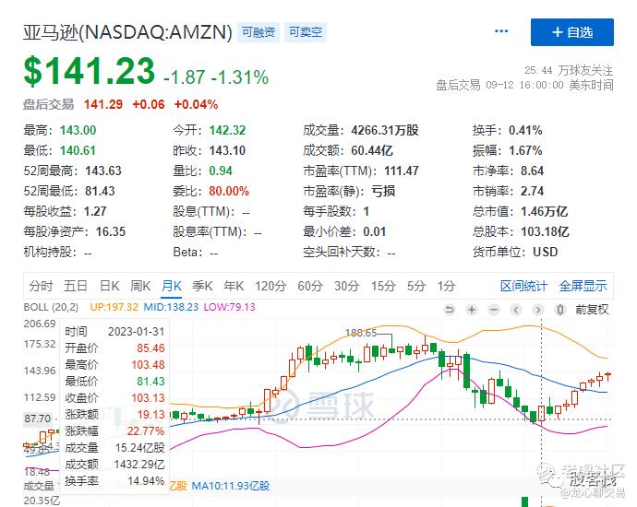This screenshot has width=637, height=507.
Task: Click the 52周最高 143.63 value
Action: tap(103, 171)
